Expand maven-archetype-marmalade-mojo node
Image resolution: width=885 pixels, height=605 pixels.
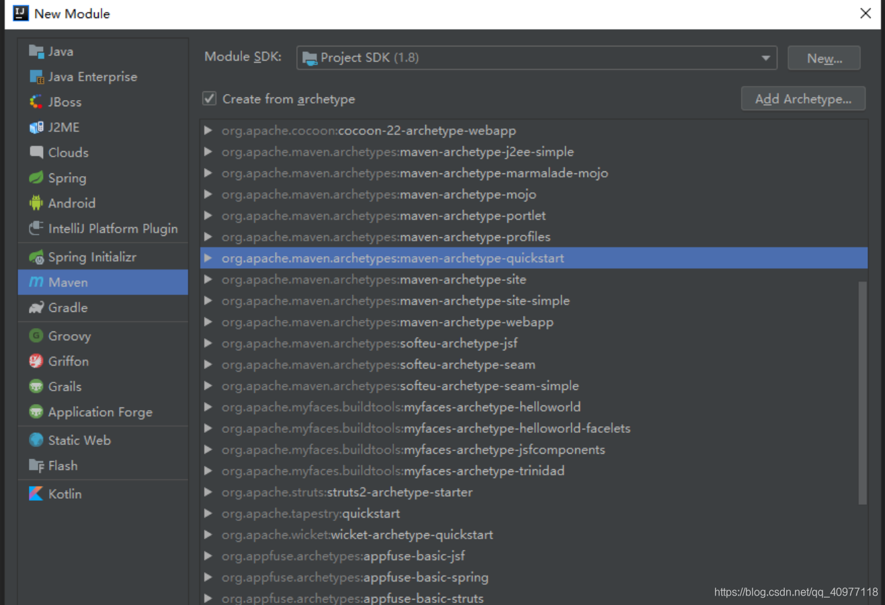pyautogui.click(x=208, y=173)
